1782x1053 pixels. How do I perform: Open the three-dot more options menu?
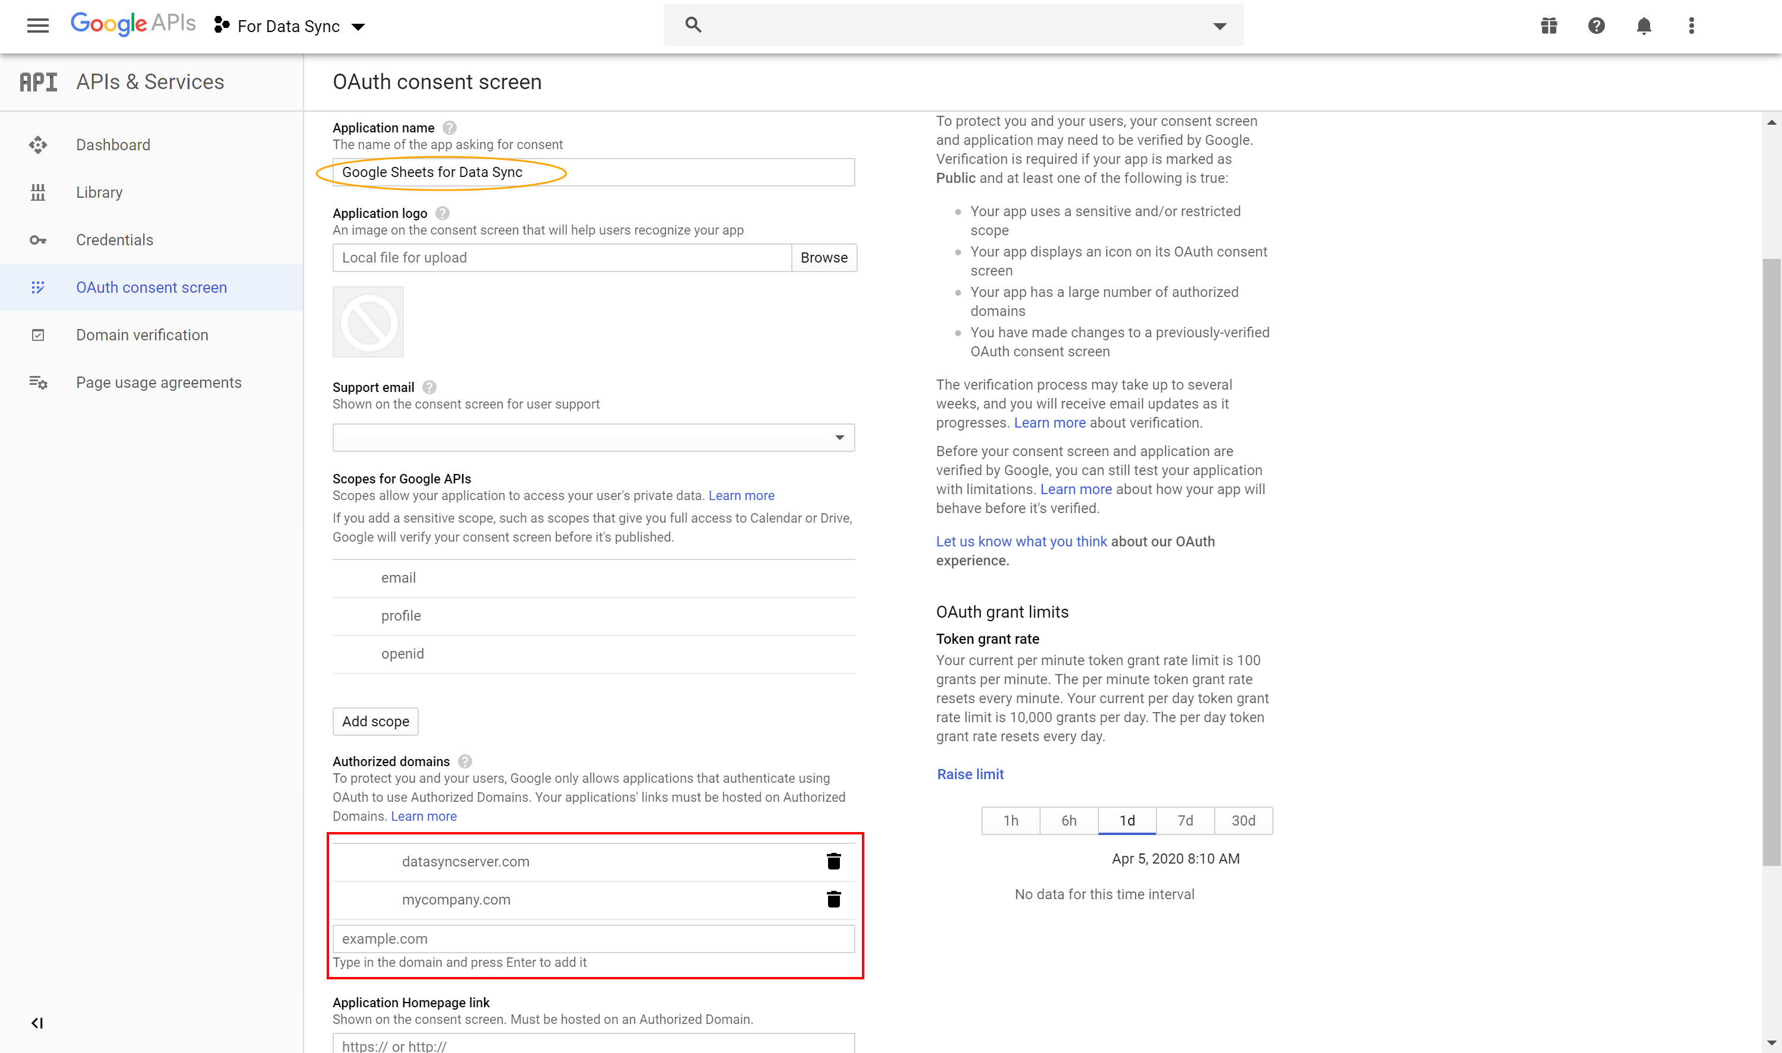(1691, 26)
